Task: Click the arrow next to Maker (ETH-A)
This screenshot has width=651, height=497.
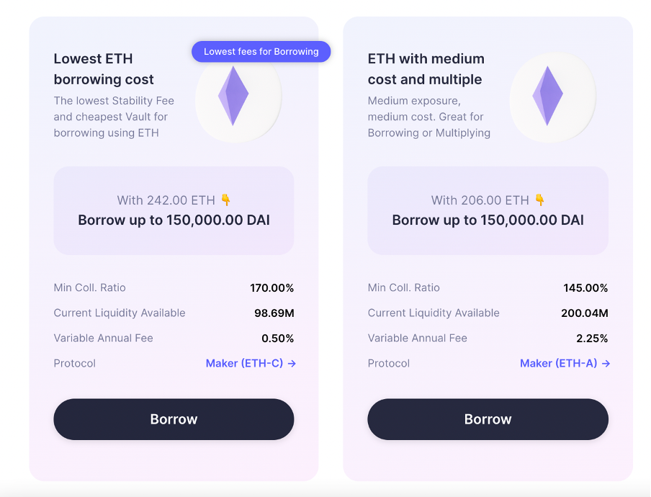Action: [x=606, y=363]
